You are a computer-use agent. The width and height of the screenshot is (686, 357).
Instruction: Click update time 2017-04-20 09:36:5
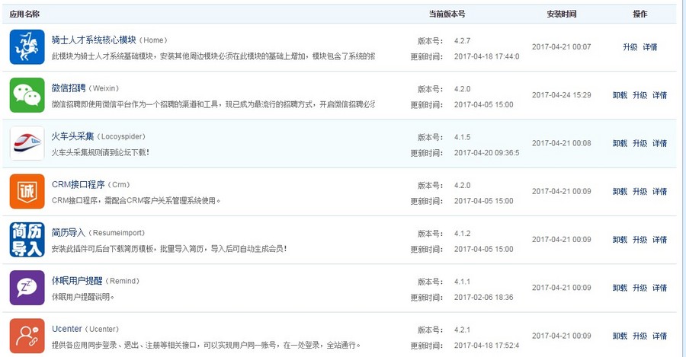click(x=486, y=152)
